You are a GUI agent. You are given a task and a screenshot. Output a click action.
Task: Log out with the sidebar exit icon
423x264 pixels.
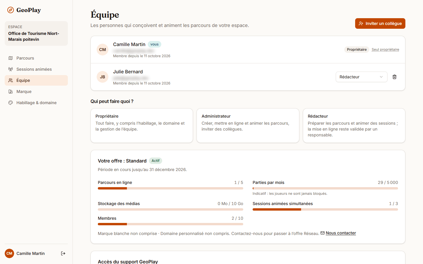(x=63, y=253)
